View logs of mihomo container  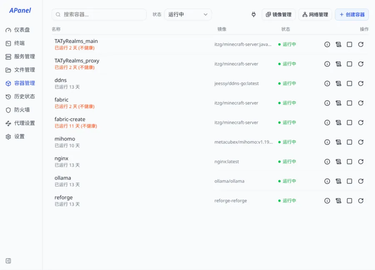(338, 142)
